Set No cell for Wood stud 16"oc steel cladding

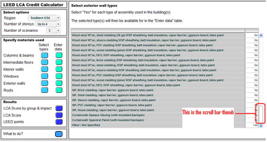click(x=252, y=35)
